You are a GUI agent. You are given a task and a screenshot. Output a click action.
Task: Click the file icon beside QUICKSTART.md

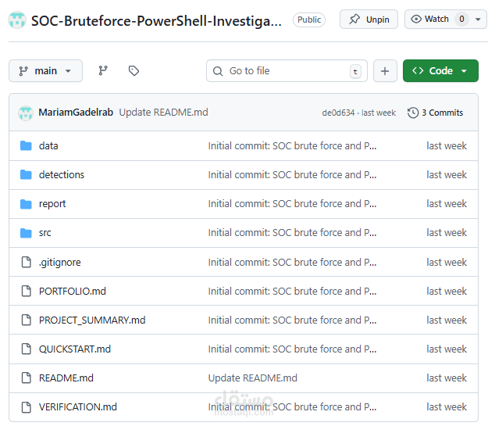point(26,349)
